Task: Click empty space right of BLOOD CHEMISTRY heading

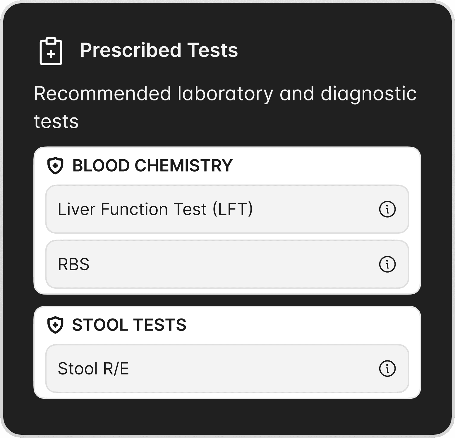Action: 322,165
